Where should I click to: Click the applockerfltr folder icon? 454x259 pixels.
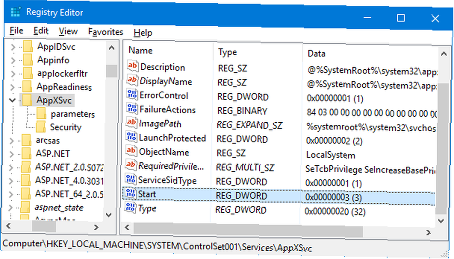pyautogui.click(x=28, y=73)
